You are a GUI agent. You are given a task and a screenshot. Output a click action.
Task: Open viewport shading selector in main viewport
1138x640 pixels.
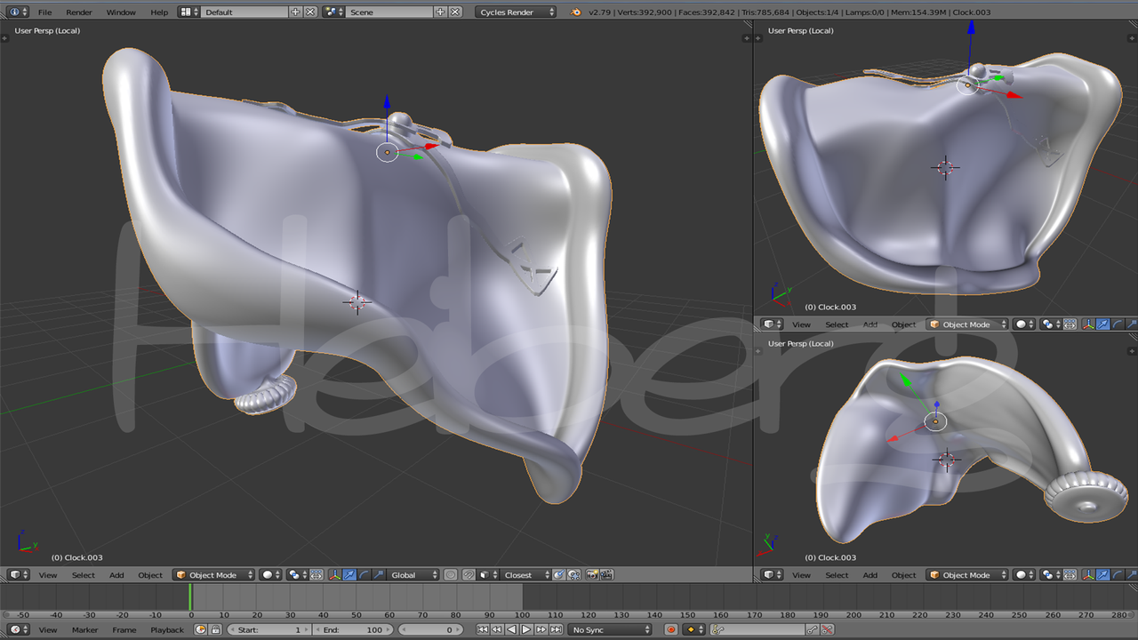270,575
